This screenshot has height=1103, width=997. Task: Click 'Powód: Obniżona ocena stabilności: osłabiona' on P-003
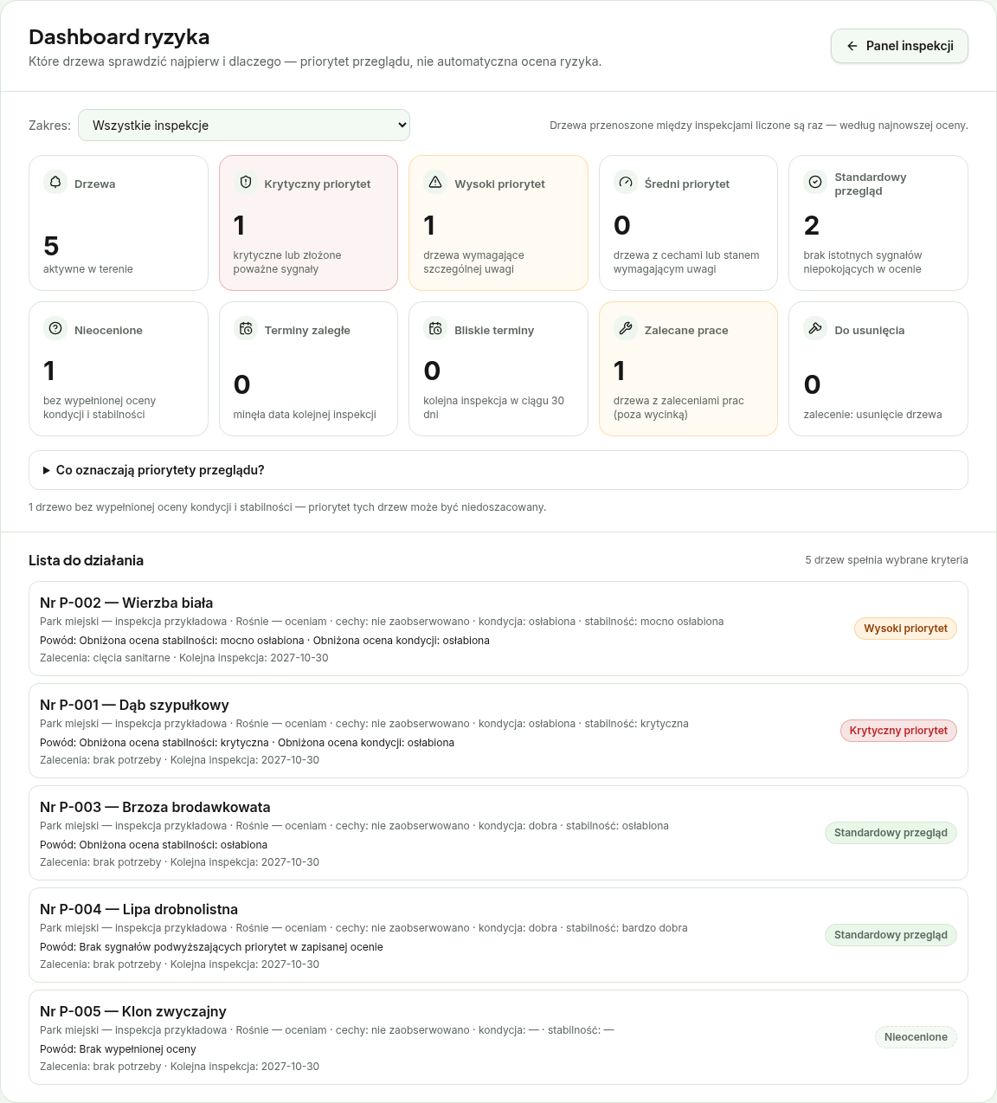tap(153, 845)
